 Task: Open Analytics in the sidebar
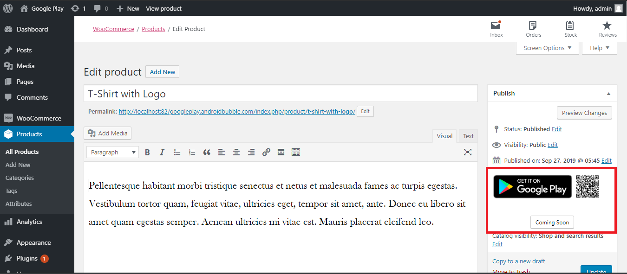point(37,222)
